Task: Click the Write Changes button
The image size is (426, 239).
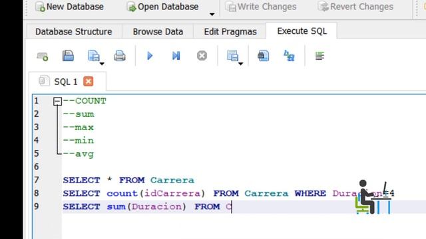Action: pos(261,7)
